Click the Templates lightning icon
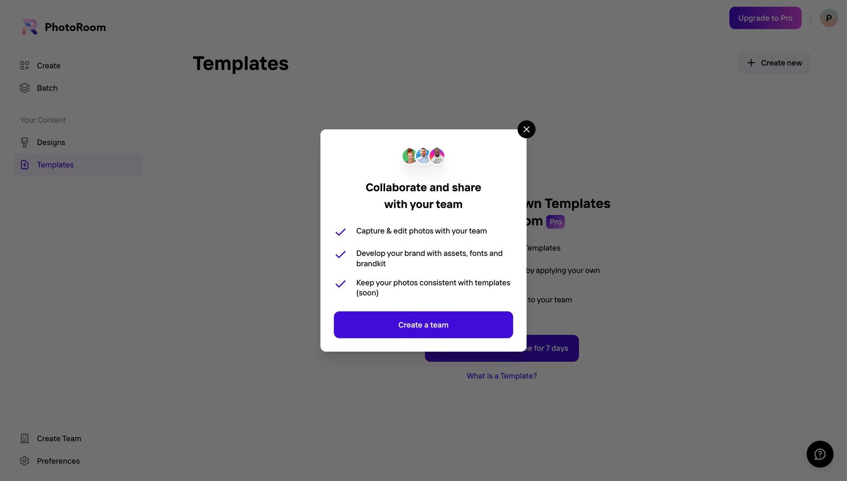847x481 pixels. [25, 165]
